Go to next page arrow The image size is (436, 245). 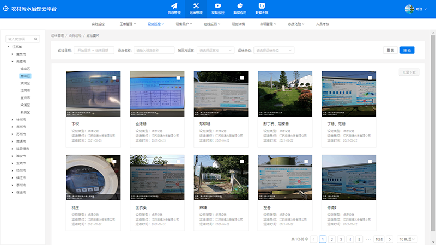pyautogui.click(x=389, y=239)
